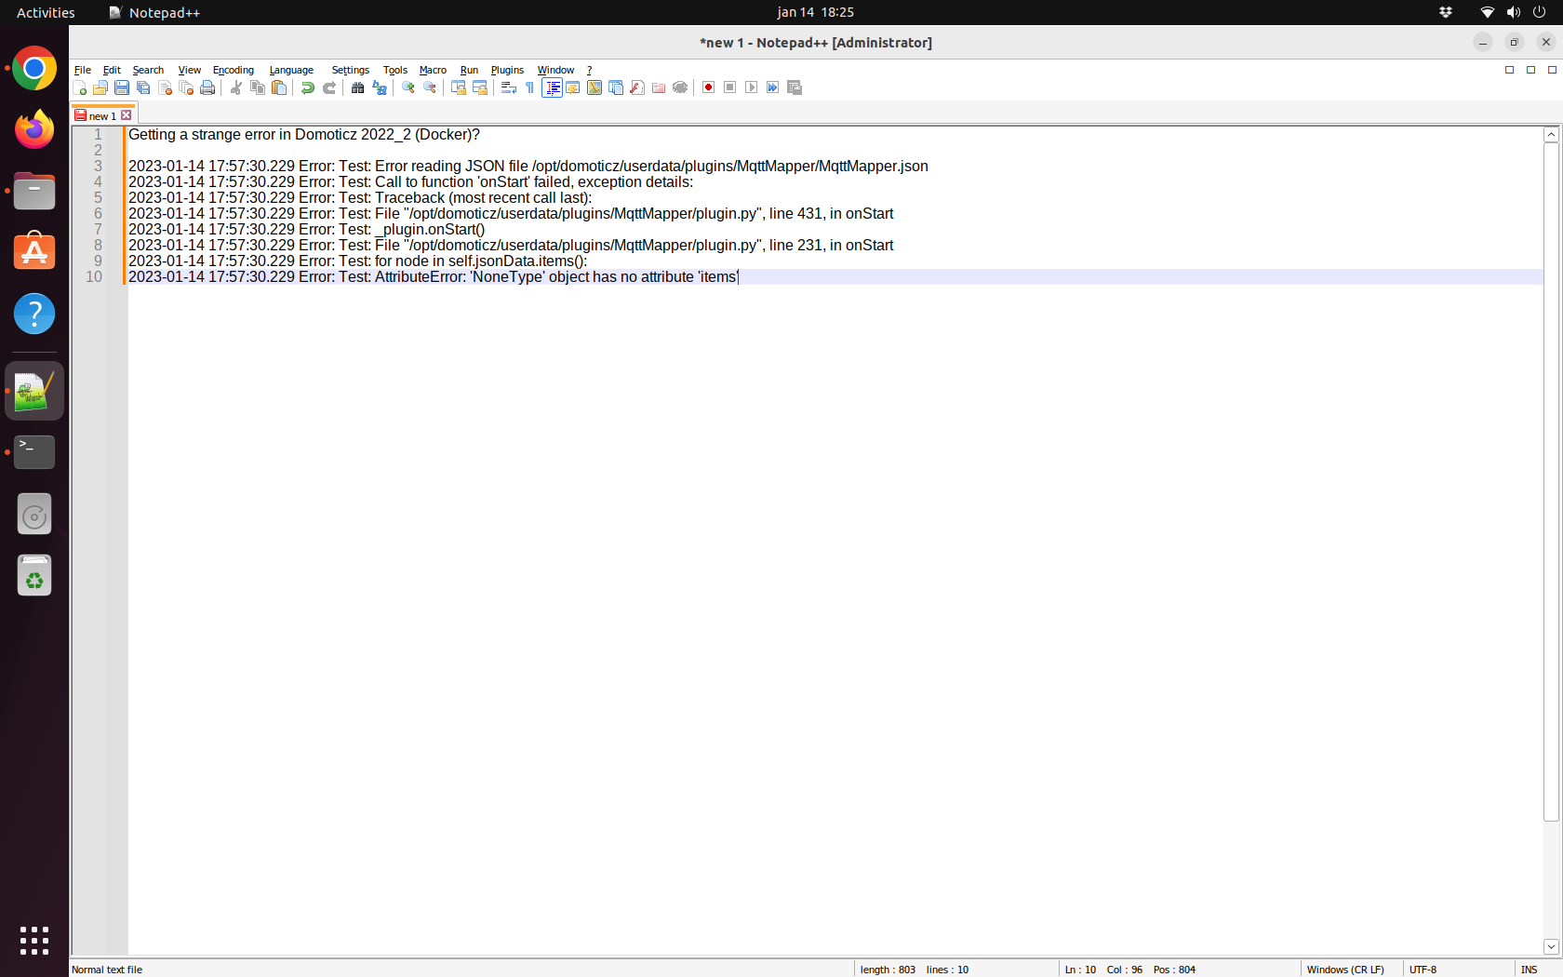
Task: Toggle synchronize horizontal scrolling icon
Action: click(480, 87)
